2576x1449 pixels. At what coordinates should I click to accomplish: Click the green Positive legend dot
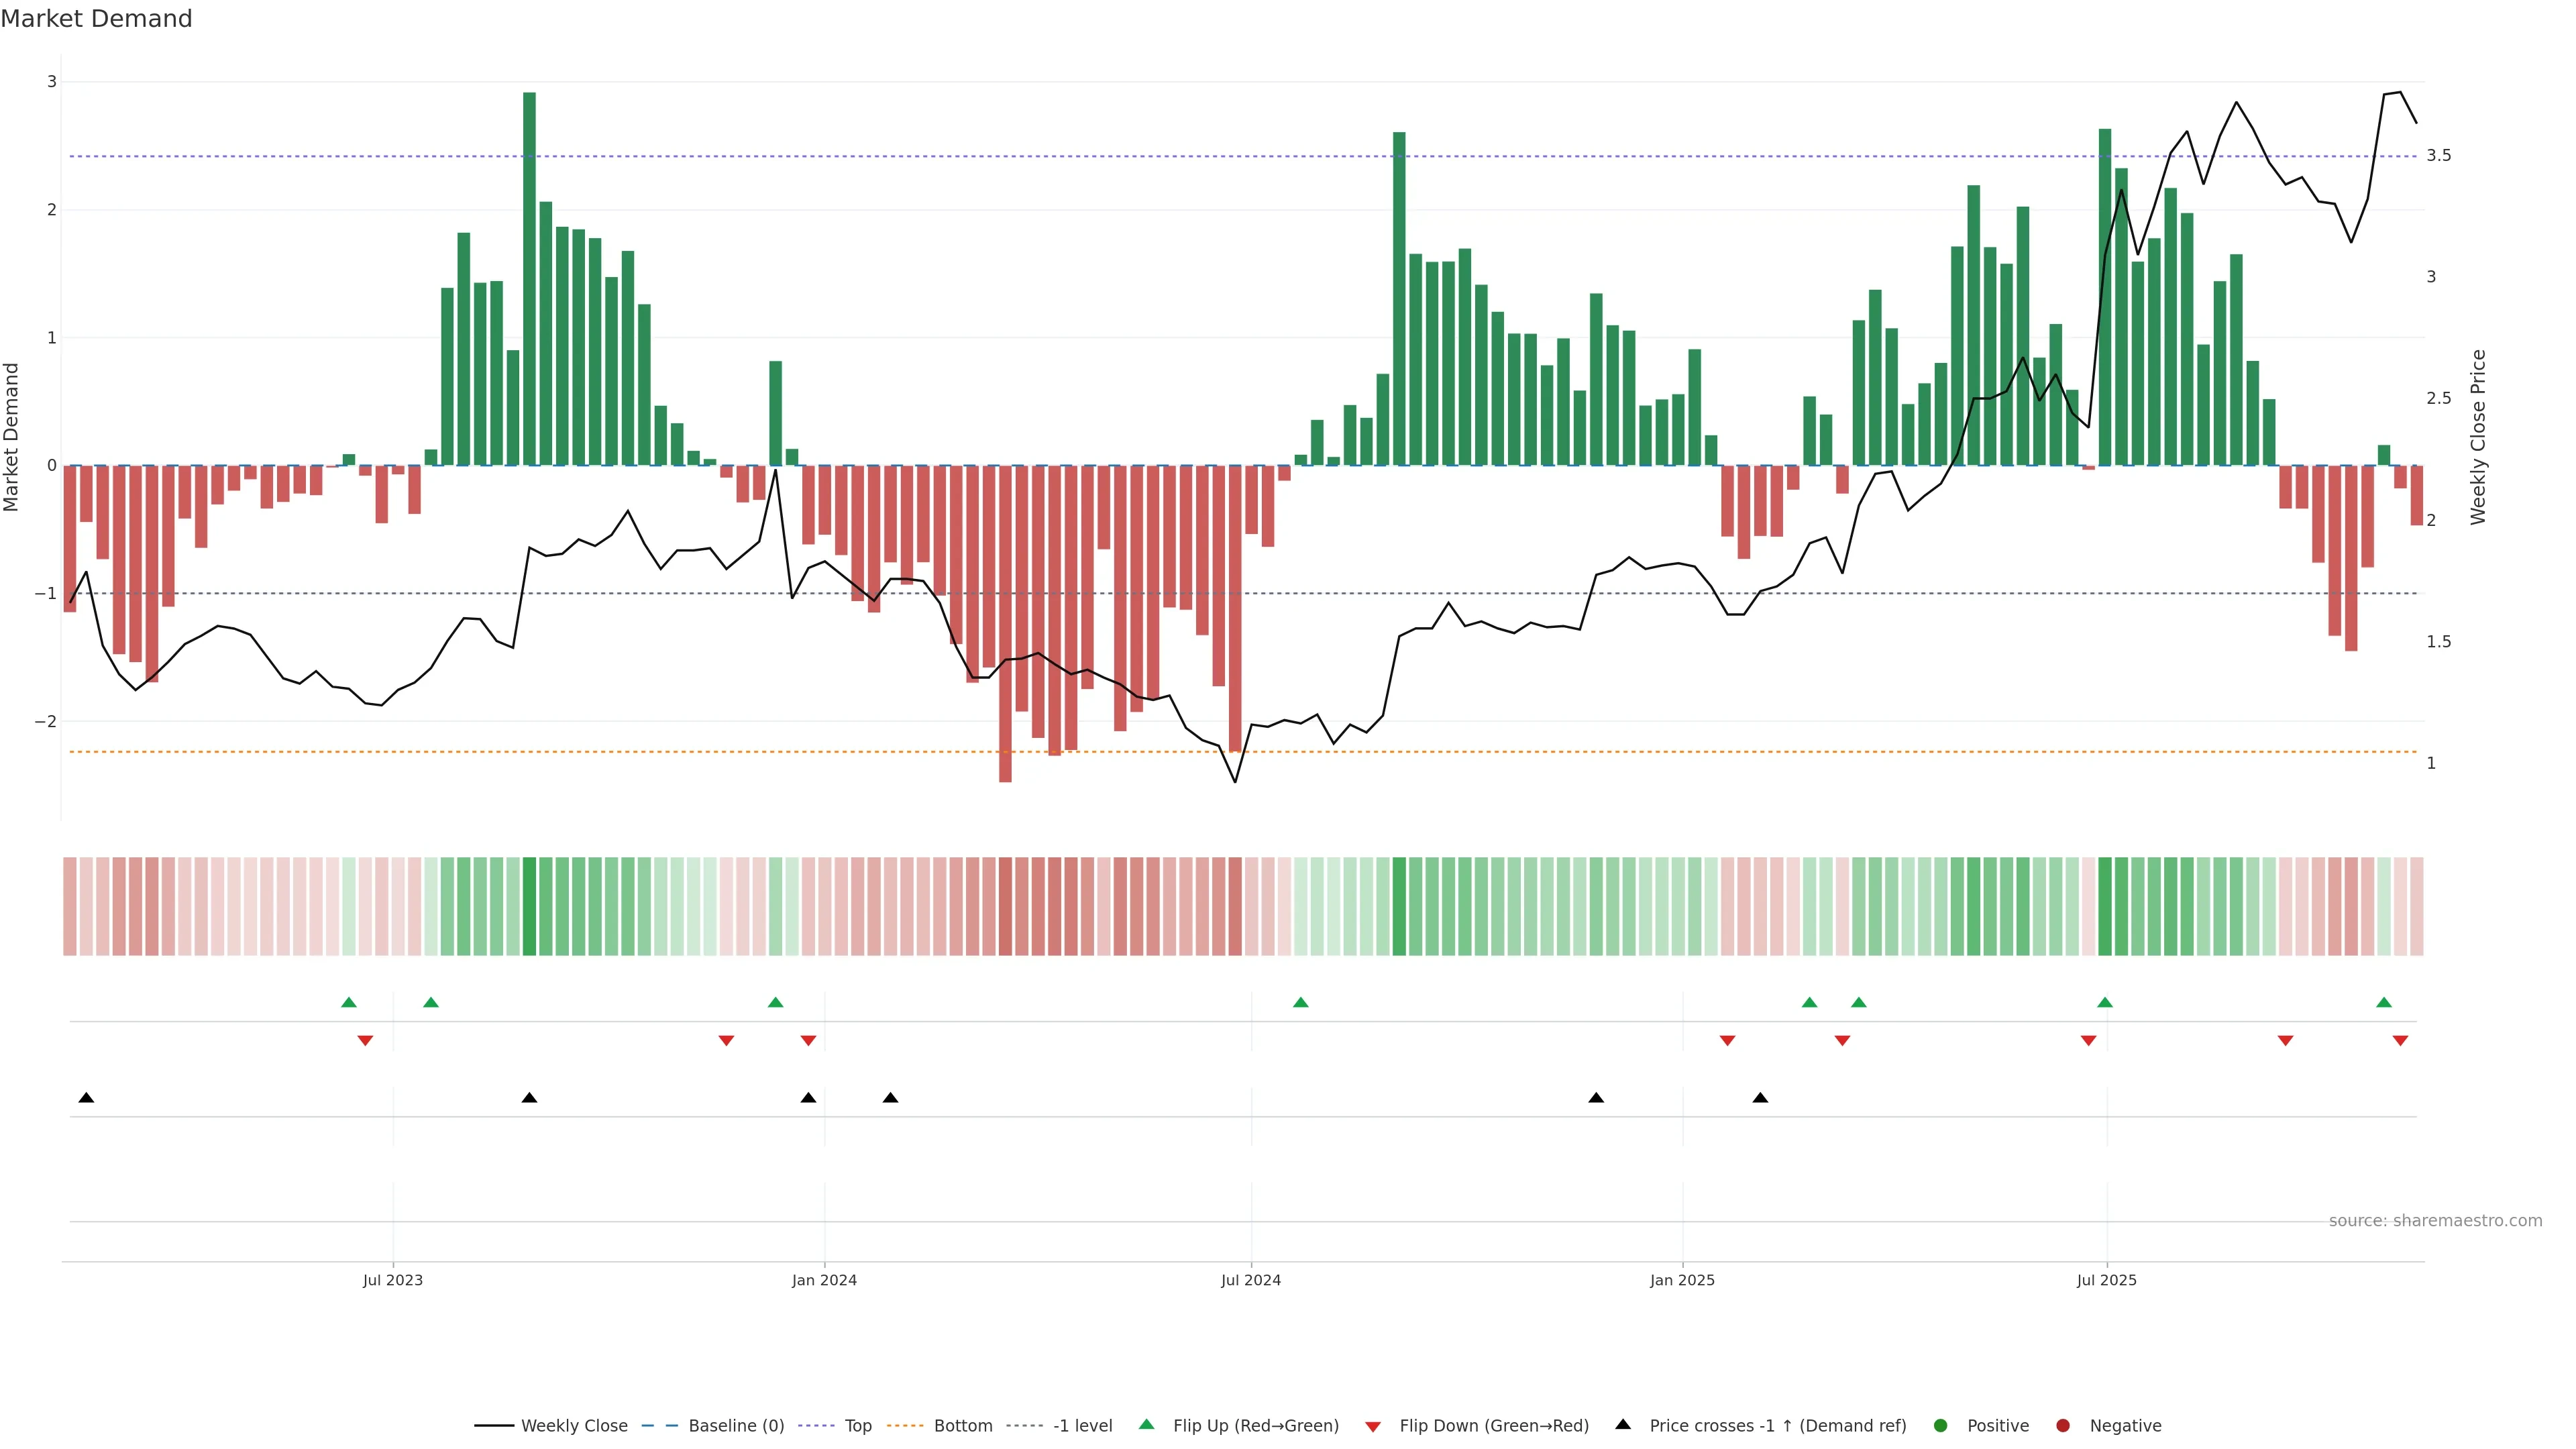click(1940, 1425)
